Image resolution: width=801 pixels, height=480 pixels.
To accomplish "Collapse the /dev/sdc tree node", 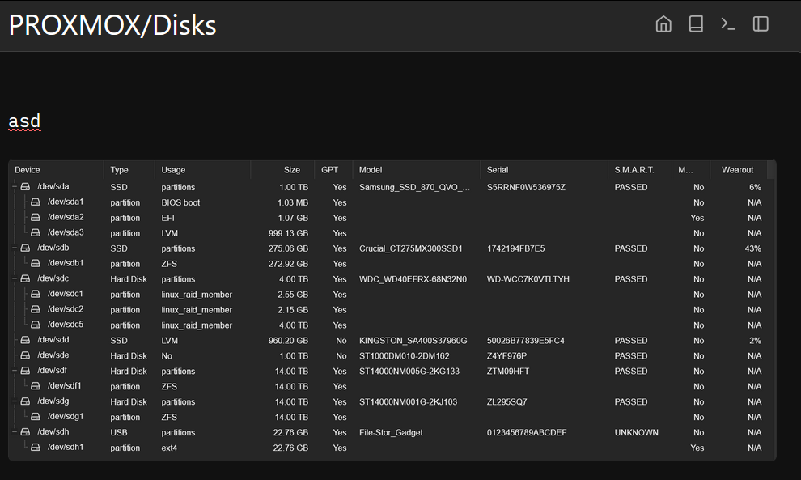I will click(14, 279).
